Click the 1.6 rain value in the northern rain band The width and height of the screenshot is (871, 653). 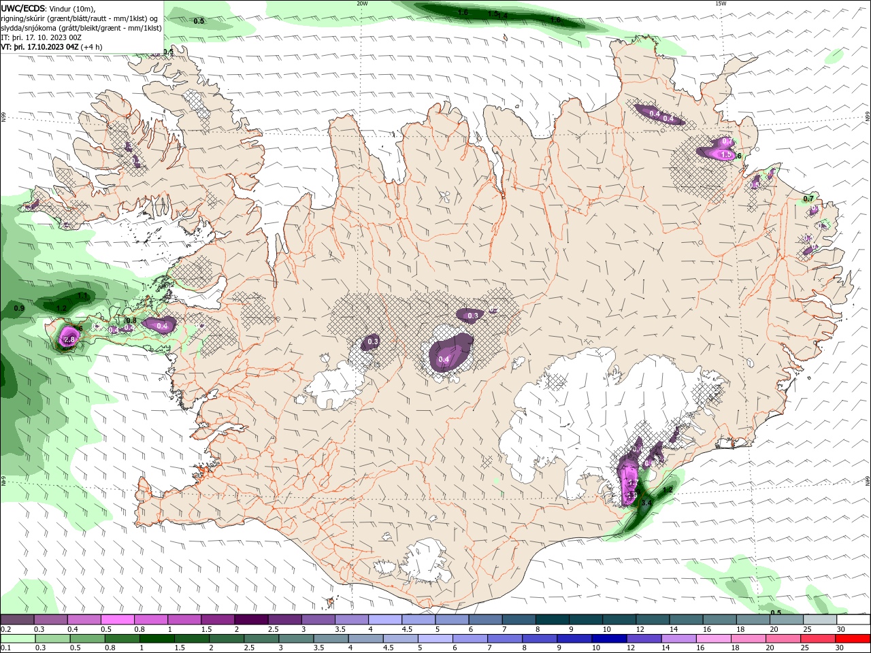coord(463,12)
